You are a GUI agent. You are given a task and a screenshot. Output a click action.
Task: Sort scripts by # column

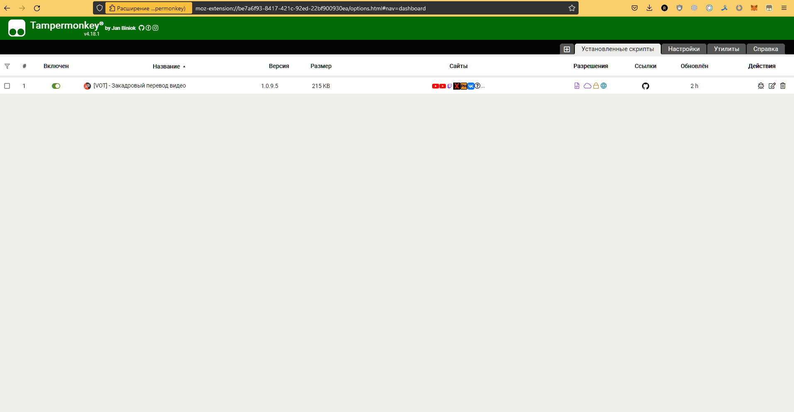pyautogui.click(x=24, y=66)
